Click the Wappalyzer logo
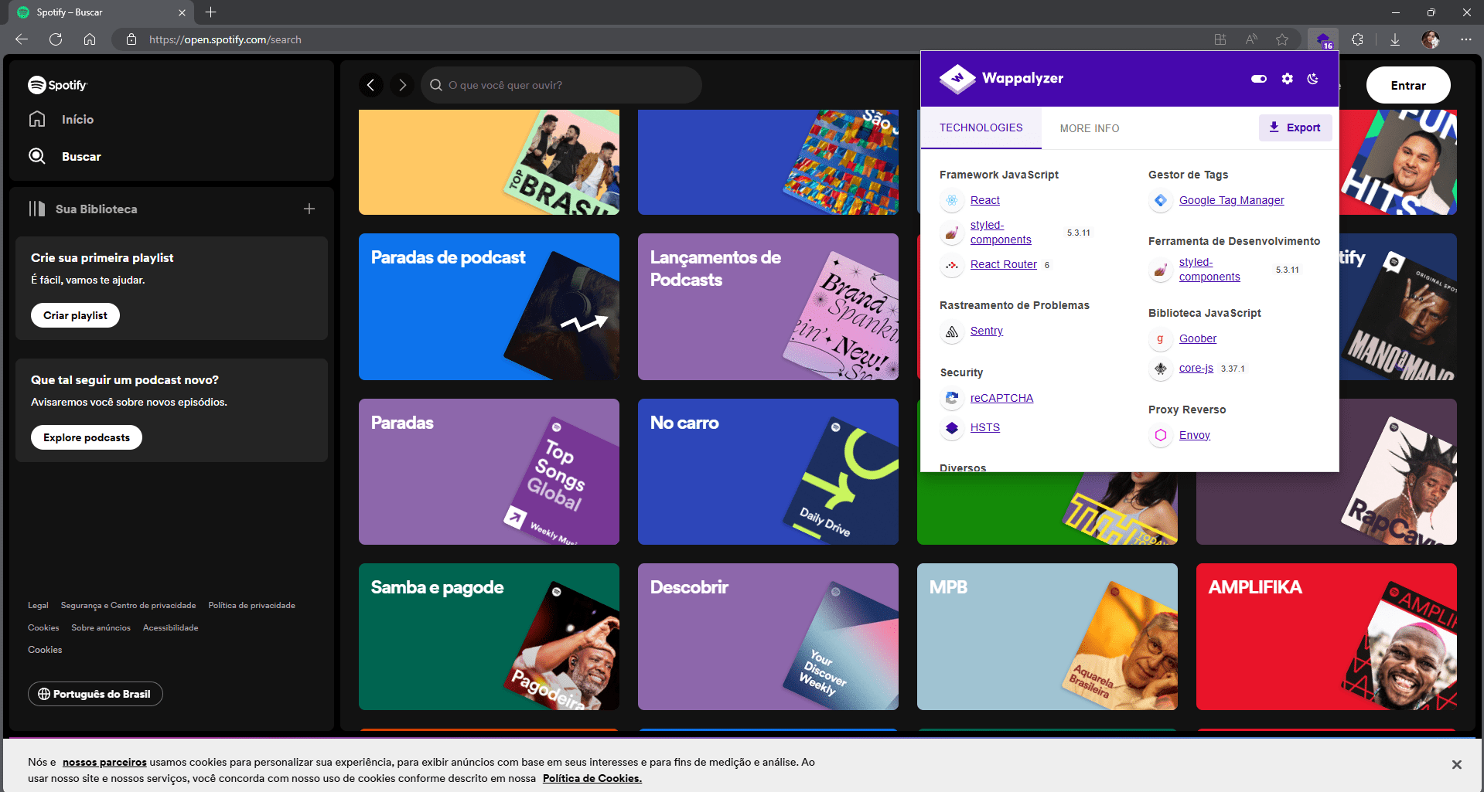 [1001, 78]
